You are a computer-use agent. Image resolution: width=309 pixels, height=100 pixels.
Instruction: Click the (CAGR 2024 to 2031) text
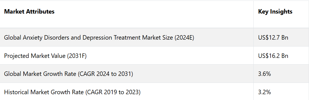coord(106,74)
